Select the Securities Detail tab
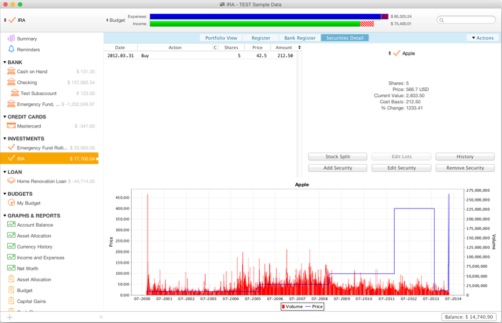The height and width of the screenshot is (323, 502). 345,38
